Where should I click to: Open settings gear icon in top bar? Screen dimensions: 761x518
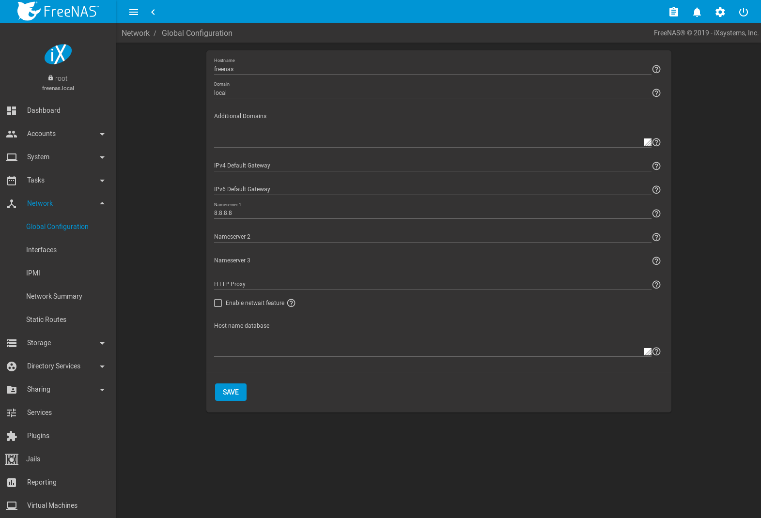[720, 12]
